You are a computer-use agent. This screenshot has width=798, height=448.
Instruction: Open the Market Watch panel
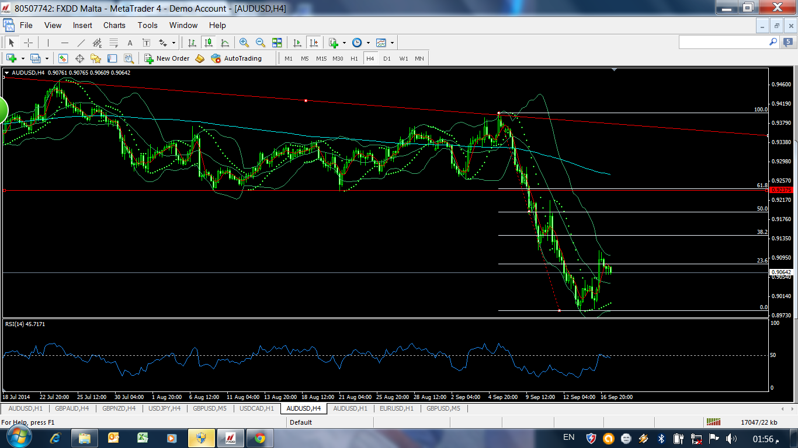pos(63,58)
